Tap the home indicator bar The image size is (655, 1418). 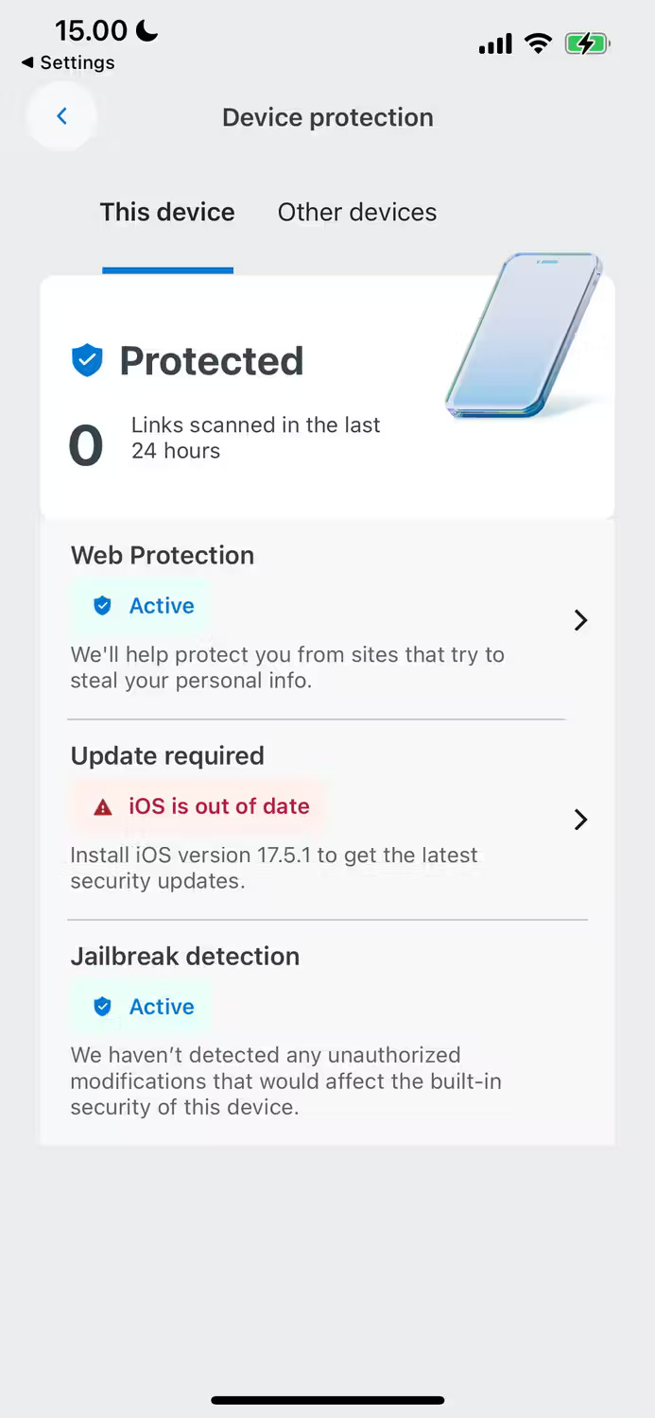(x=328, y=1400)
